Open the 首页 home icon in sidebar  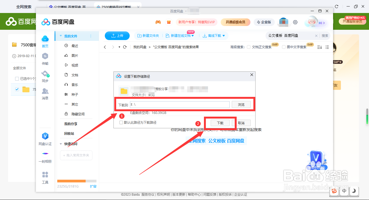45,41
